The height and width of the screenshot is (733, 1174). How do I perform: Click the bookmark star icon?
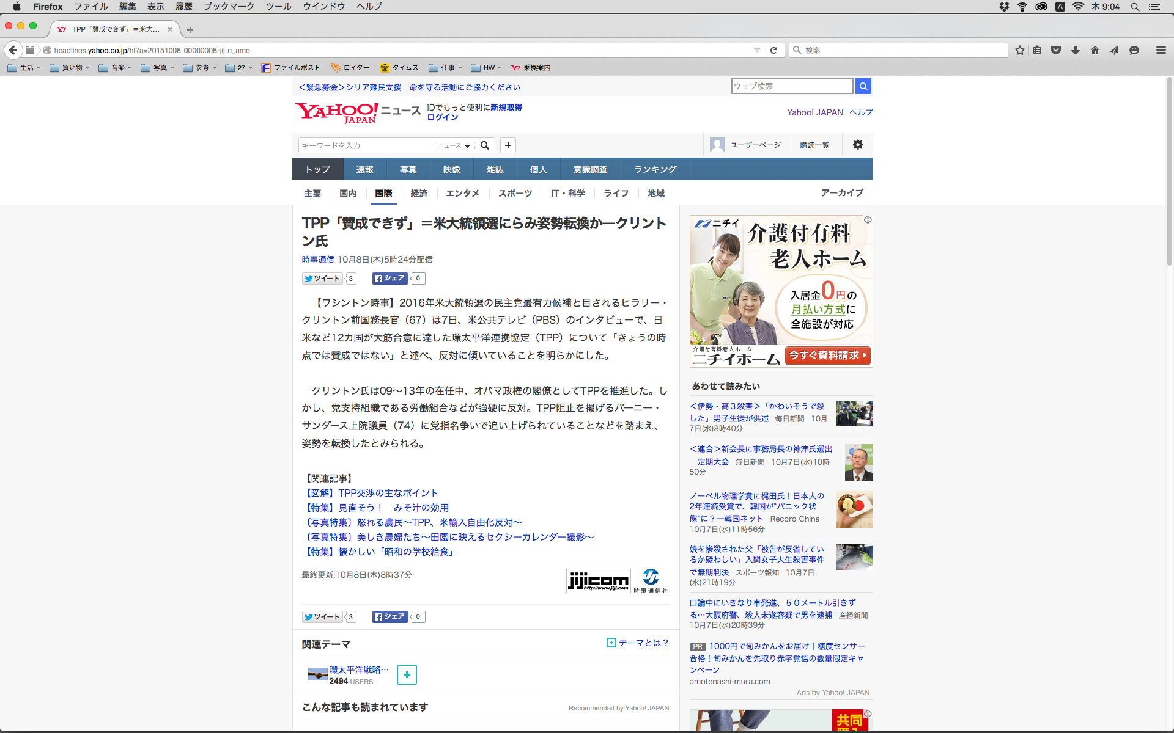pos(1019,50)
